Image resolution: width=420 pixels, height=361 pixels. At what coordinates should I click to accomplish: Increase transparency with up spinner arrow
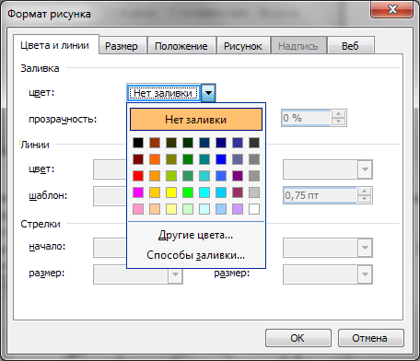(x=339, y=114)
